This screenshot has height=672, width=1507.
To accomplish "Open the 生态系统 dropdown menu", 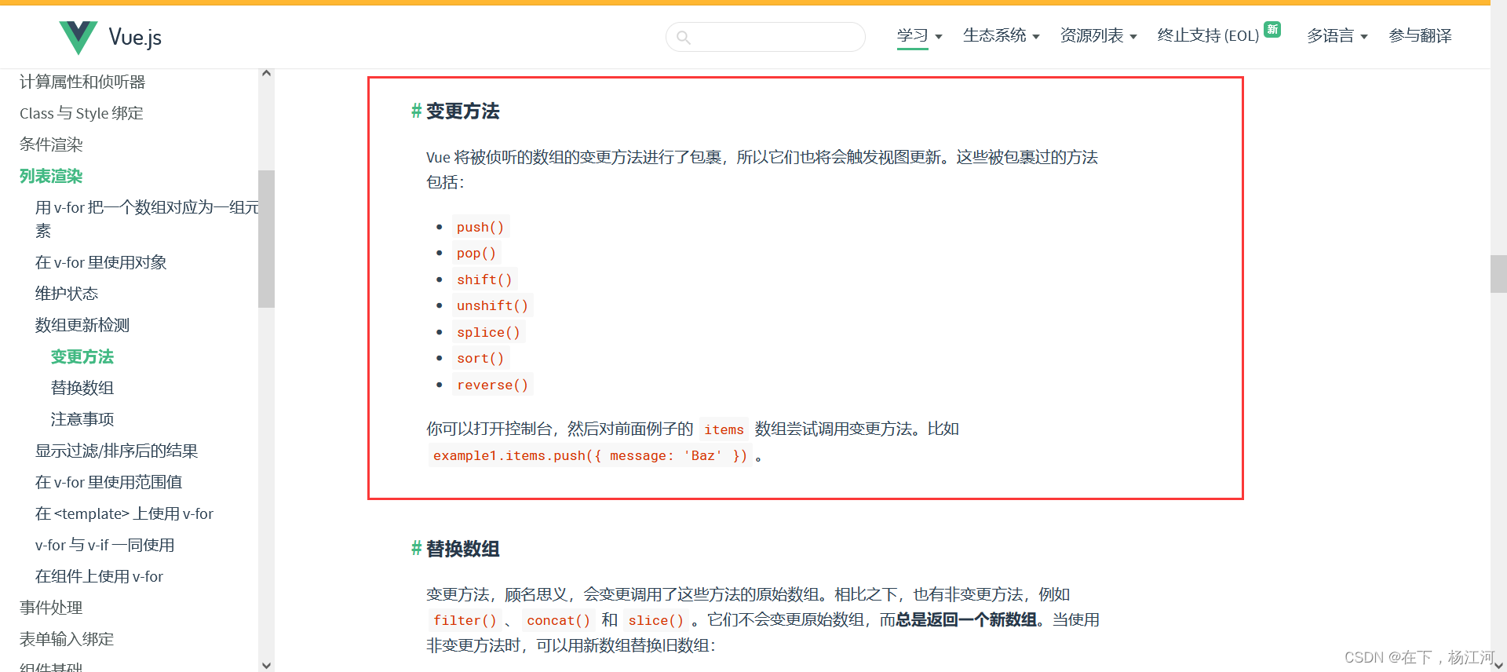I will pyautogui.click(x=1001, y=35).
